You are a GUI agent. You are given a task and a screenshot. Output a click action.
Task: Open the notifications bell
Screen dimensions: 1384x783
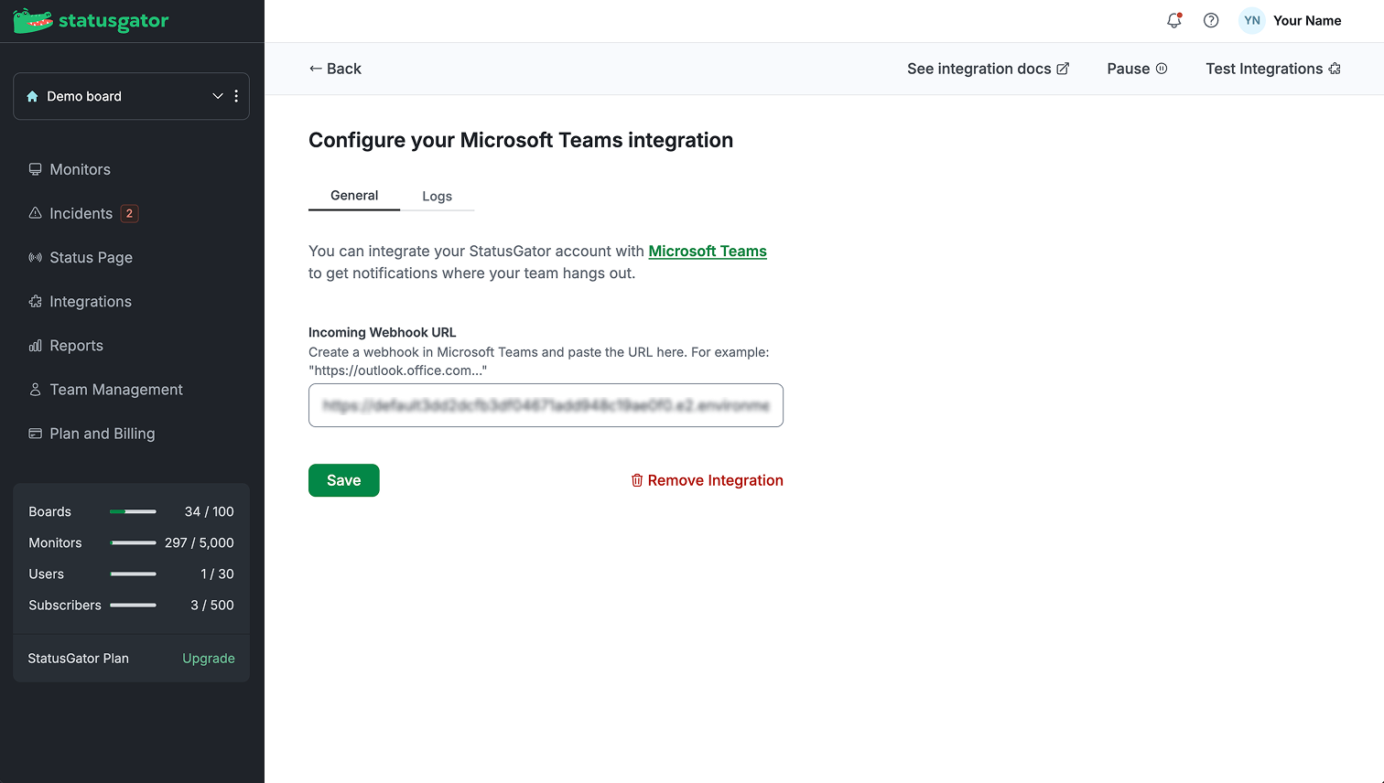(1174, 20)
